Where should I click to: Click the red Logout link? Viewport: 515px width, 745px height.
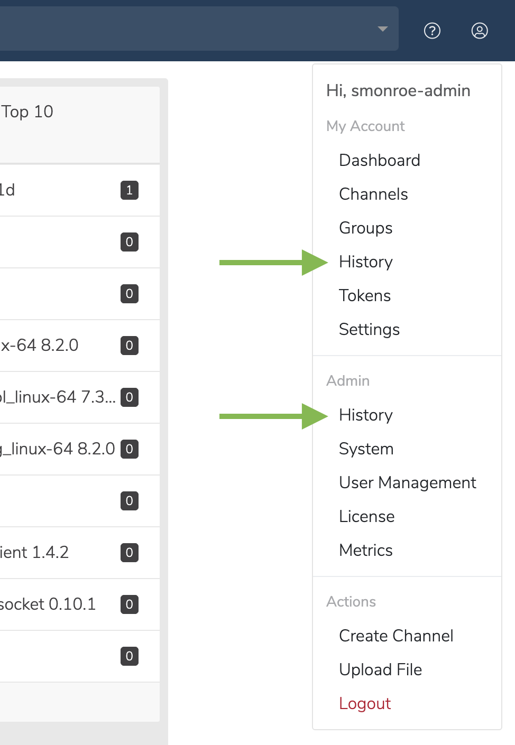point(365,703)
